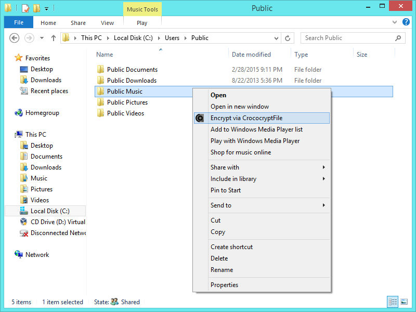The height and width of the screenshot is (312, 416).
Task: Click Local Disk (C:) in breadcrumb
Action: coord(133,38)
